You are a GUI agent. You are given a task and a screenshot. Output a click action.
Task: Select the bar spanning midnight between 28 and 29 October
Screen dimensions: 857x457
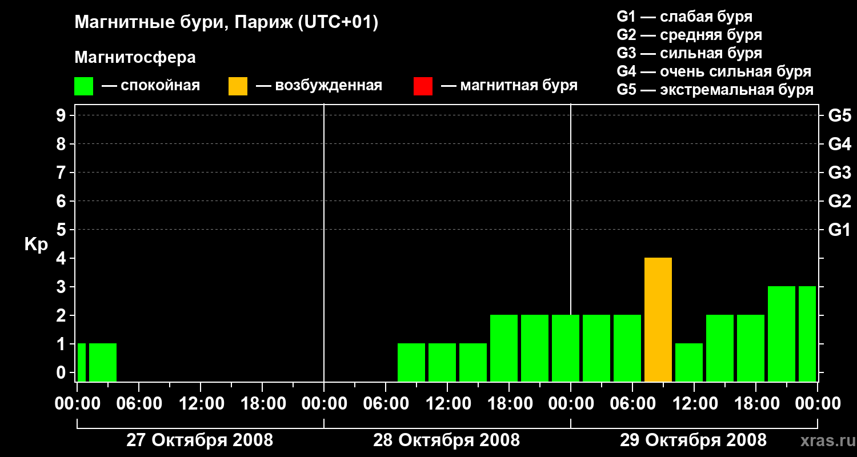(566, 348)
